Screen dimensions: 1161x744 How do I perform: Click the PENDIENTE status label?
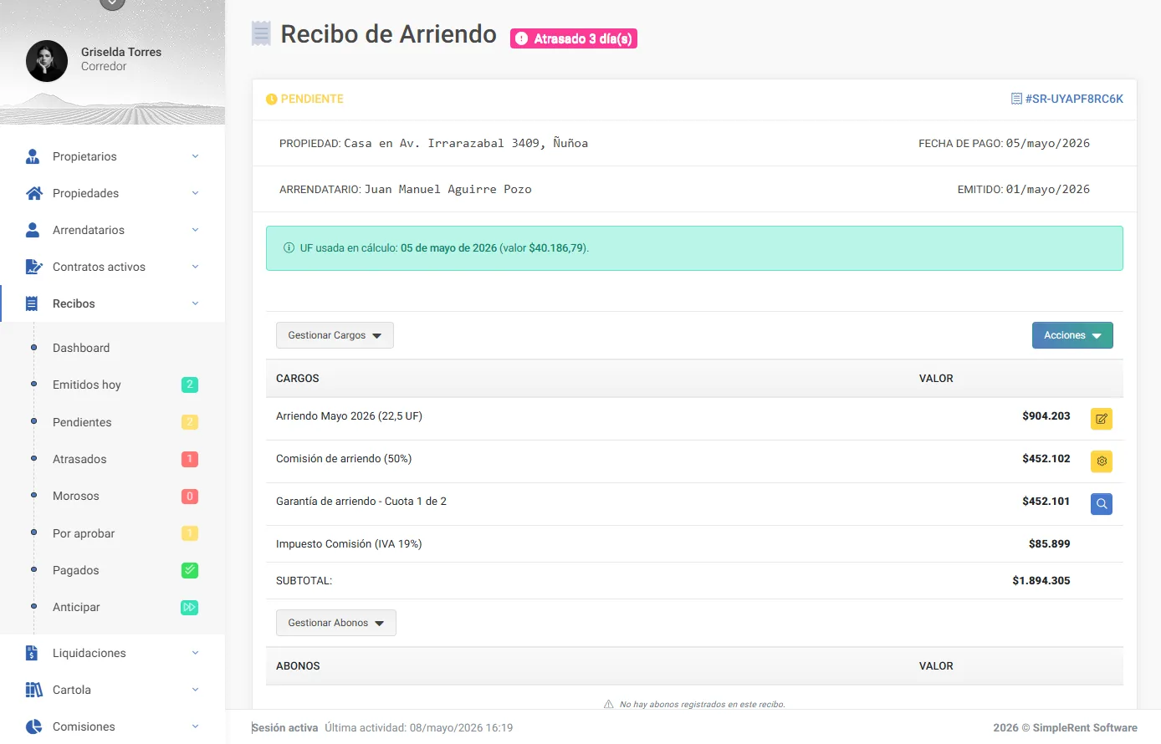(312, 99)
